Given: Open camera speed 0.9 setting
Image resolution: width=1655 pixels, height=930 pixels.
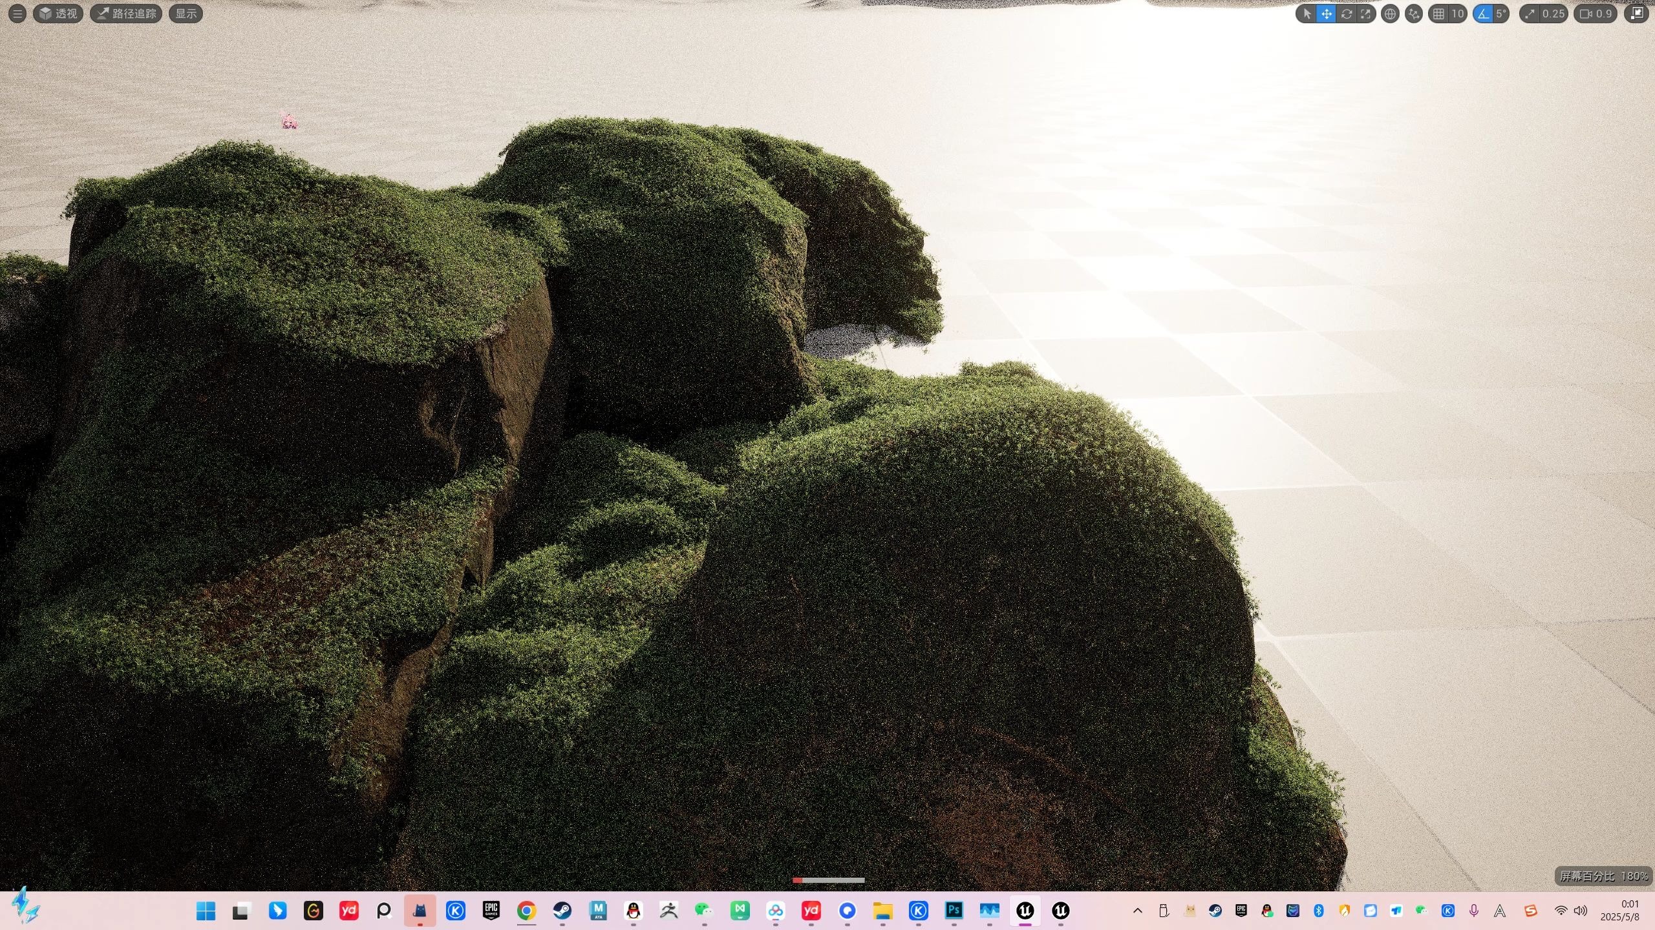Looking at the screenshot, I should tap(1596, 14).
